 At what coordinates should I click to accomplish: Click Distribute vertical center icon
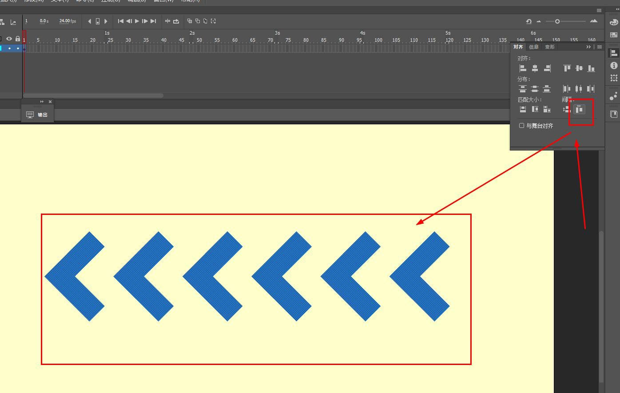tap(535, 89)
